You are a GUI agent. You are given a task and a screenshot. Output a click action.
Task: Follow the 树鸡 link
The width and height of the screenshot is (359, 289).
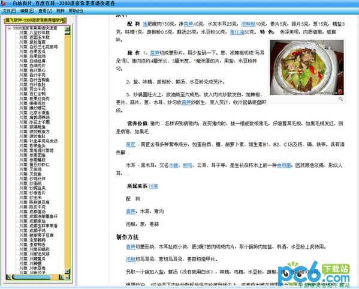[188, 165]
